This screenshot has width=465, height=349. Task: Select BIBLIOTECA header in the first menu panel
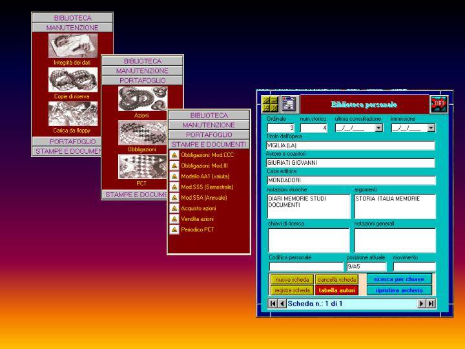[x=72, y=18]
